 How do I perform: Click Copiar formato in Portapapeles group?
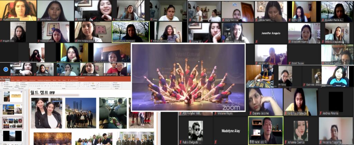[8, 86]
